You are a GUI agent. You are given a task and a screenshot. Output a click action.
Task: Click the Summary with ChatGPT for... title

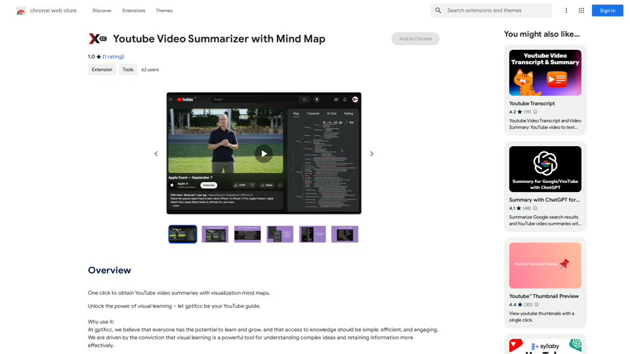pos(545,199)
